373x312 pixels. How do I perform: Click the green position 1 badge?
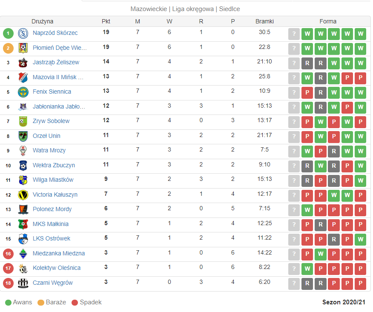(x=8, y=33)
